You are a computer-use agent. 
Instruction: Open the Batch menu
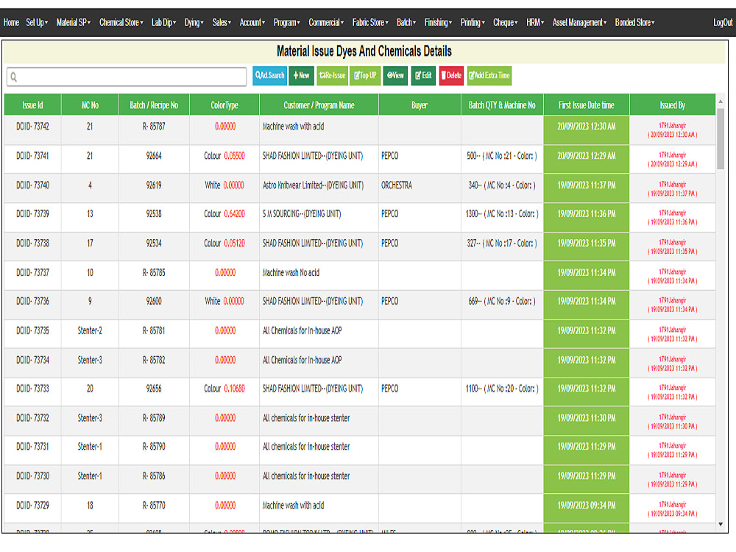[406, 23]
